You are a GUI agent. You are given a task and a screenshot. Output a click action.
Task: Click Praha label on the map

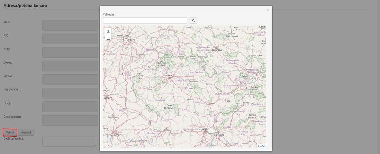click(x=168, y=75)
